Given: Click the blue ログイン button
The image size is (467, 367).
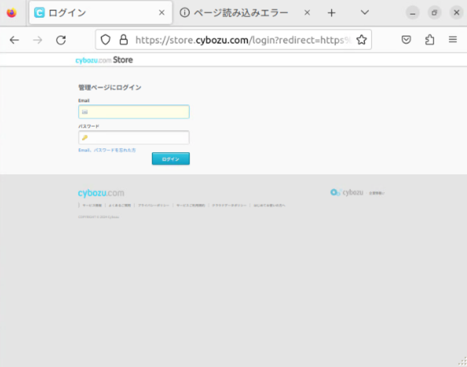Looking at the screenshot, I should click(170, 158).
